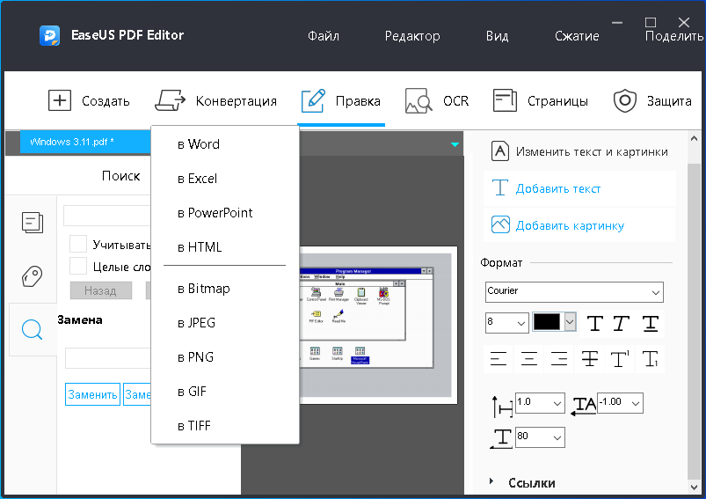The image size is (706, 499).
Task: Click the EaseUS PDF Editor logo icon
Action: 49,35
